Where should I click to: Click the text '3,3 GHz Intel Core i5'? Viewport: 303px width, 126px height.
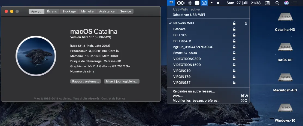105,51
